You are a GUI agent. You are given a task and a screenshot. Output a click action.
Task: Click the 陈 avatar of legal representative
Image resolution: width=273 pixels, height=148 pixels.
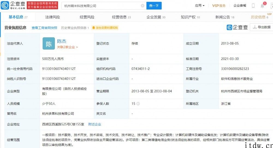49,44
